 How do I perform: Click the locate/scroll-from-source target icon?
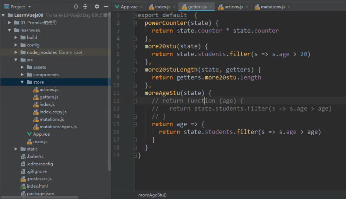click(x=76, y=7)
